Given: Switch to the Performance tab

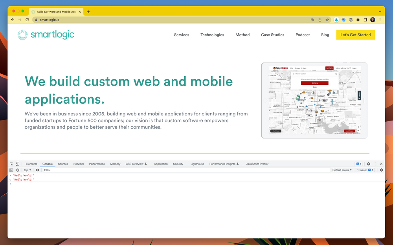Looking at the screenshot, I should click(x=97, y=164).
